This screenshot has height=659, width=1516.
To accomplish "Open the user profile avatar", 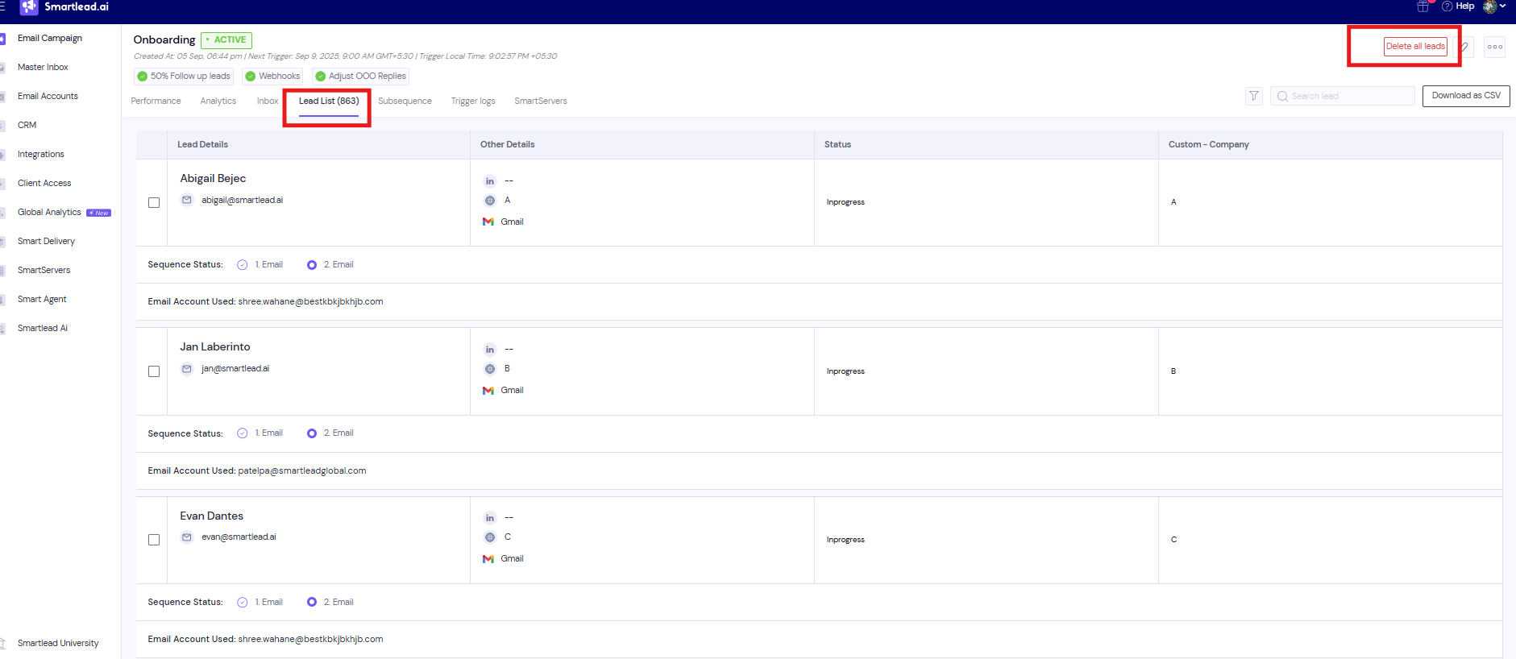I will click(1489, 6).
